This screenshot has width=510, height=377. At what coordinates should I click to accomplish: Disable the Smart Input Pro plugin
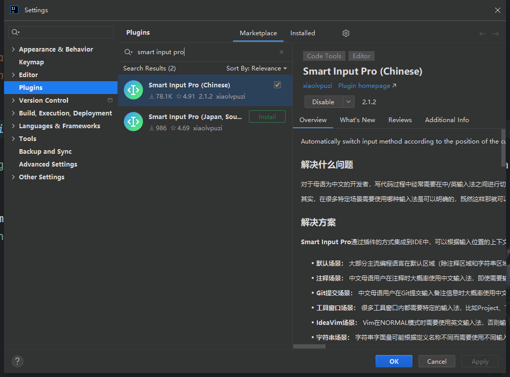coord(323,102)
